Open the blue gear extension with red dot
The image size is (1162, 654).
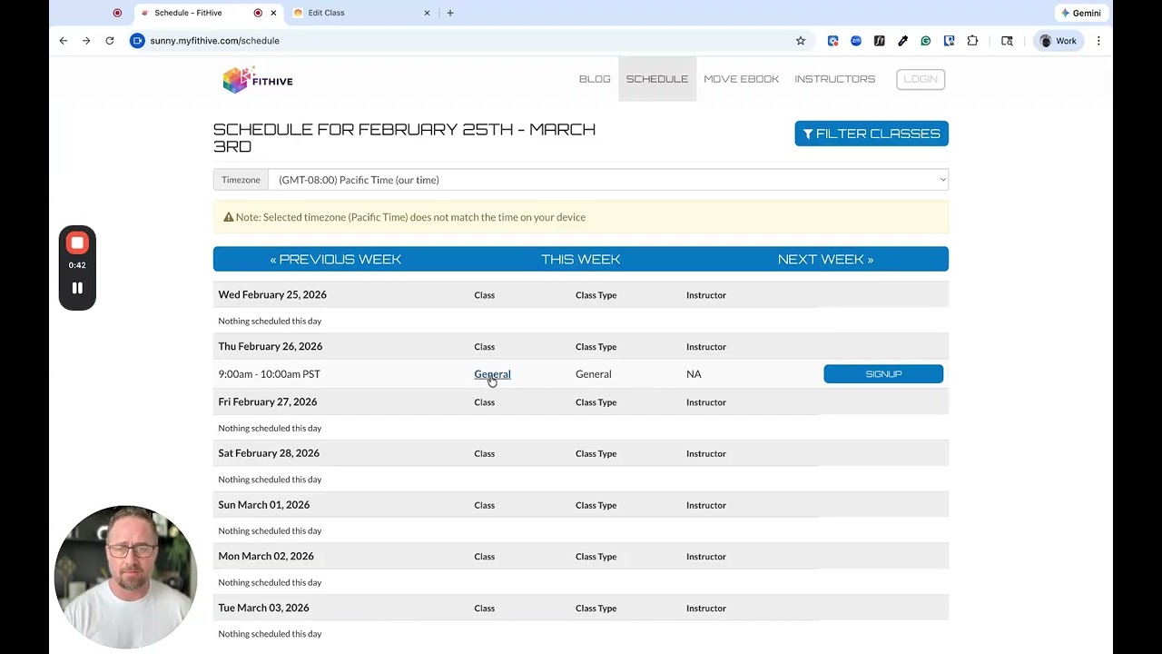point(833,41)
